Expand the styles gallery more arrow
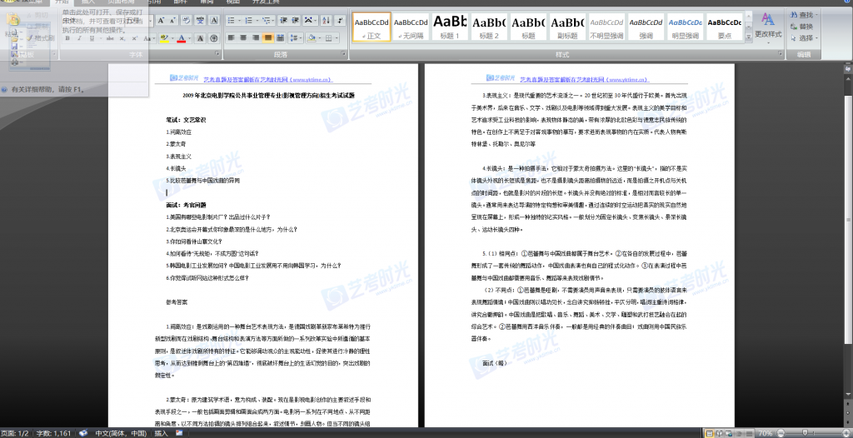 pos(749,37)
